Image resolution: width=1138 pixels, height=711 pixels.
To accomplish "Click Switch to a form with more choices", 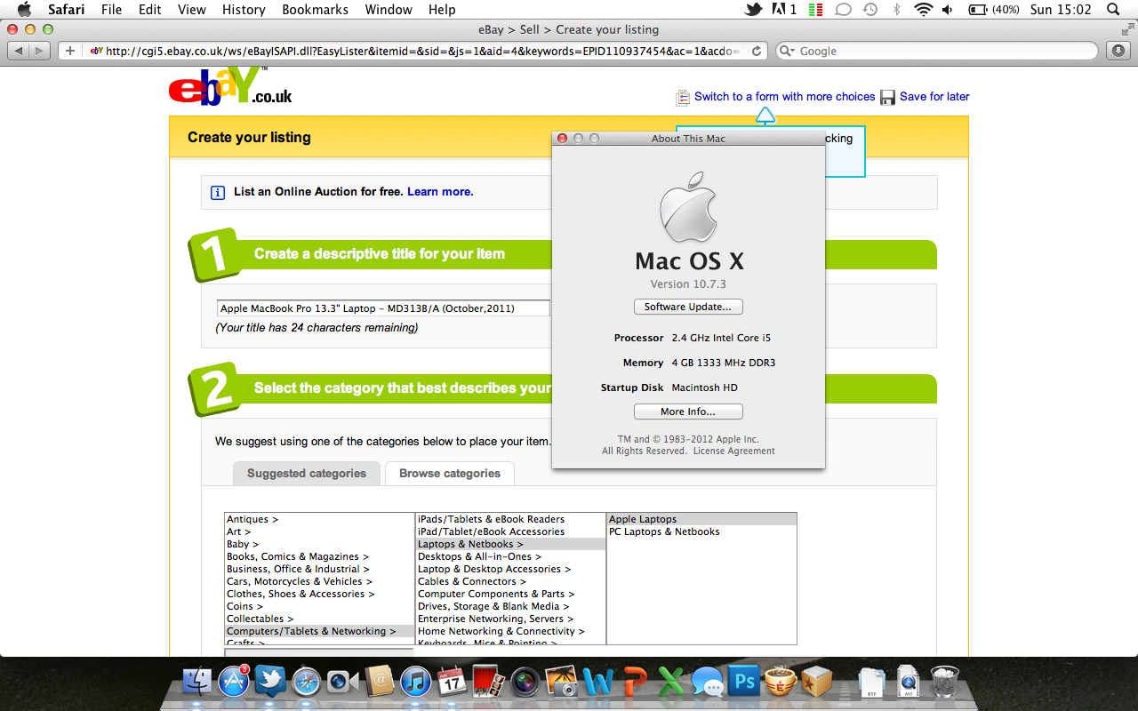I will [x=785, y=96].
